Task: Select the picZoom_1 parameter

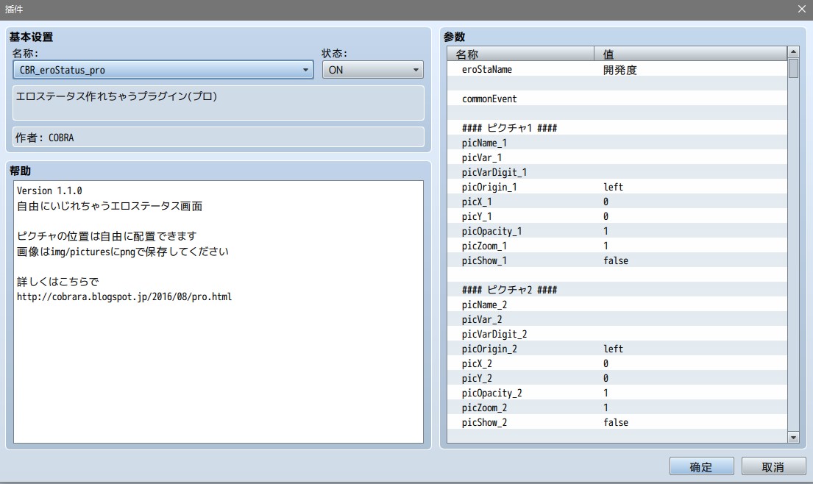Action: pos(617,246)
